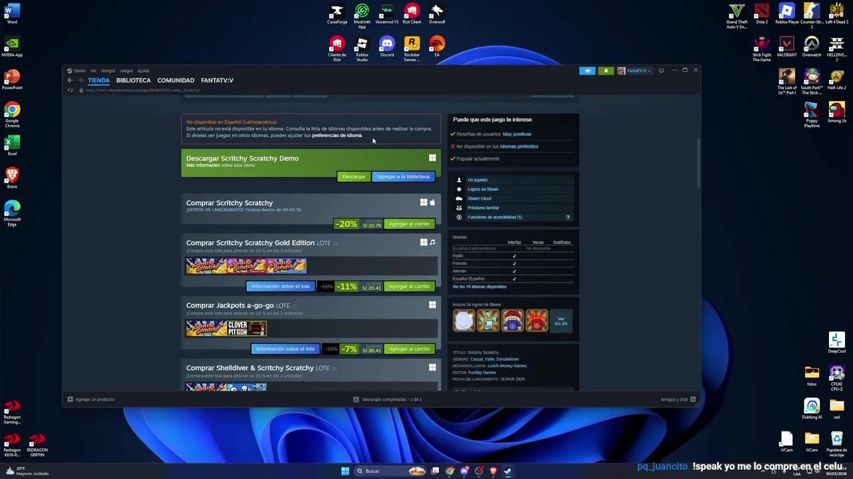853x479 pixels.
Task: Switch to the COMUNIDAD tab
Action: pos(176,80)
